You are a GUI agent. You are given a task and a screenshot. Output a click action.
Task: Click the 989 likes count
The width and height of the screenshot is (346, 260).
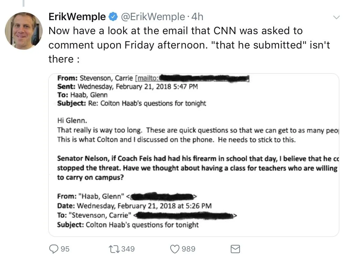(188, 249)
